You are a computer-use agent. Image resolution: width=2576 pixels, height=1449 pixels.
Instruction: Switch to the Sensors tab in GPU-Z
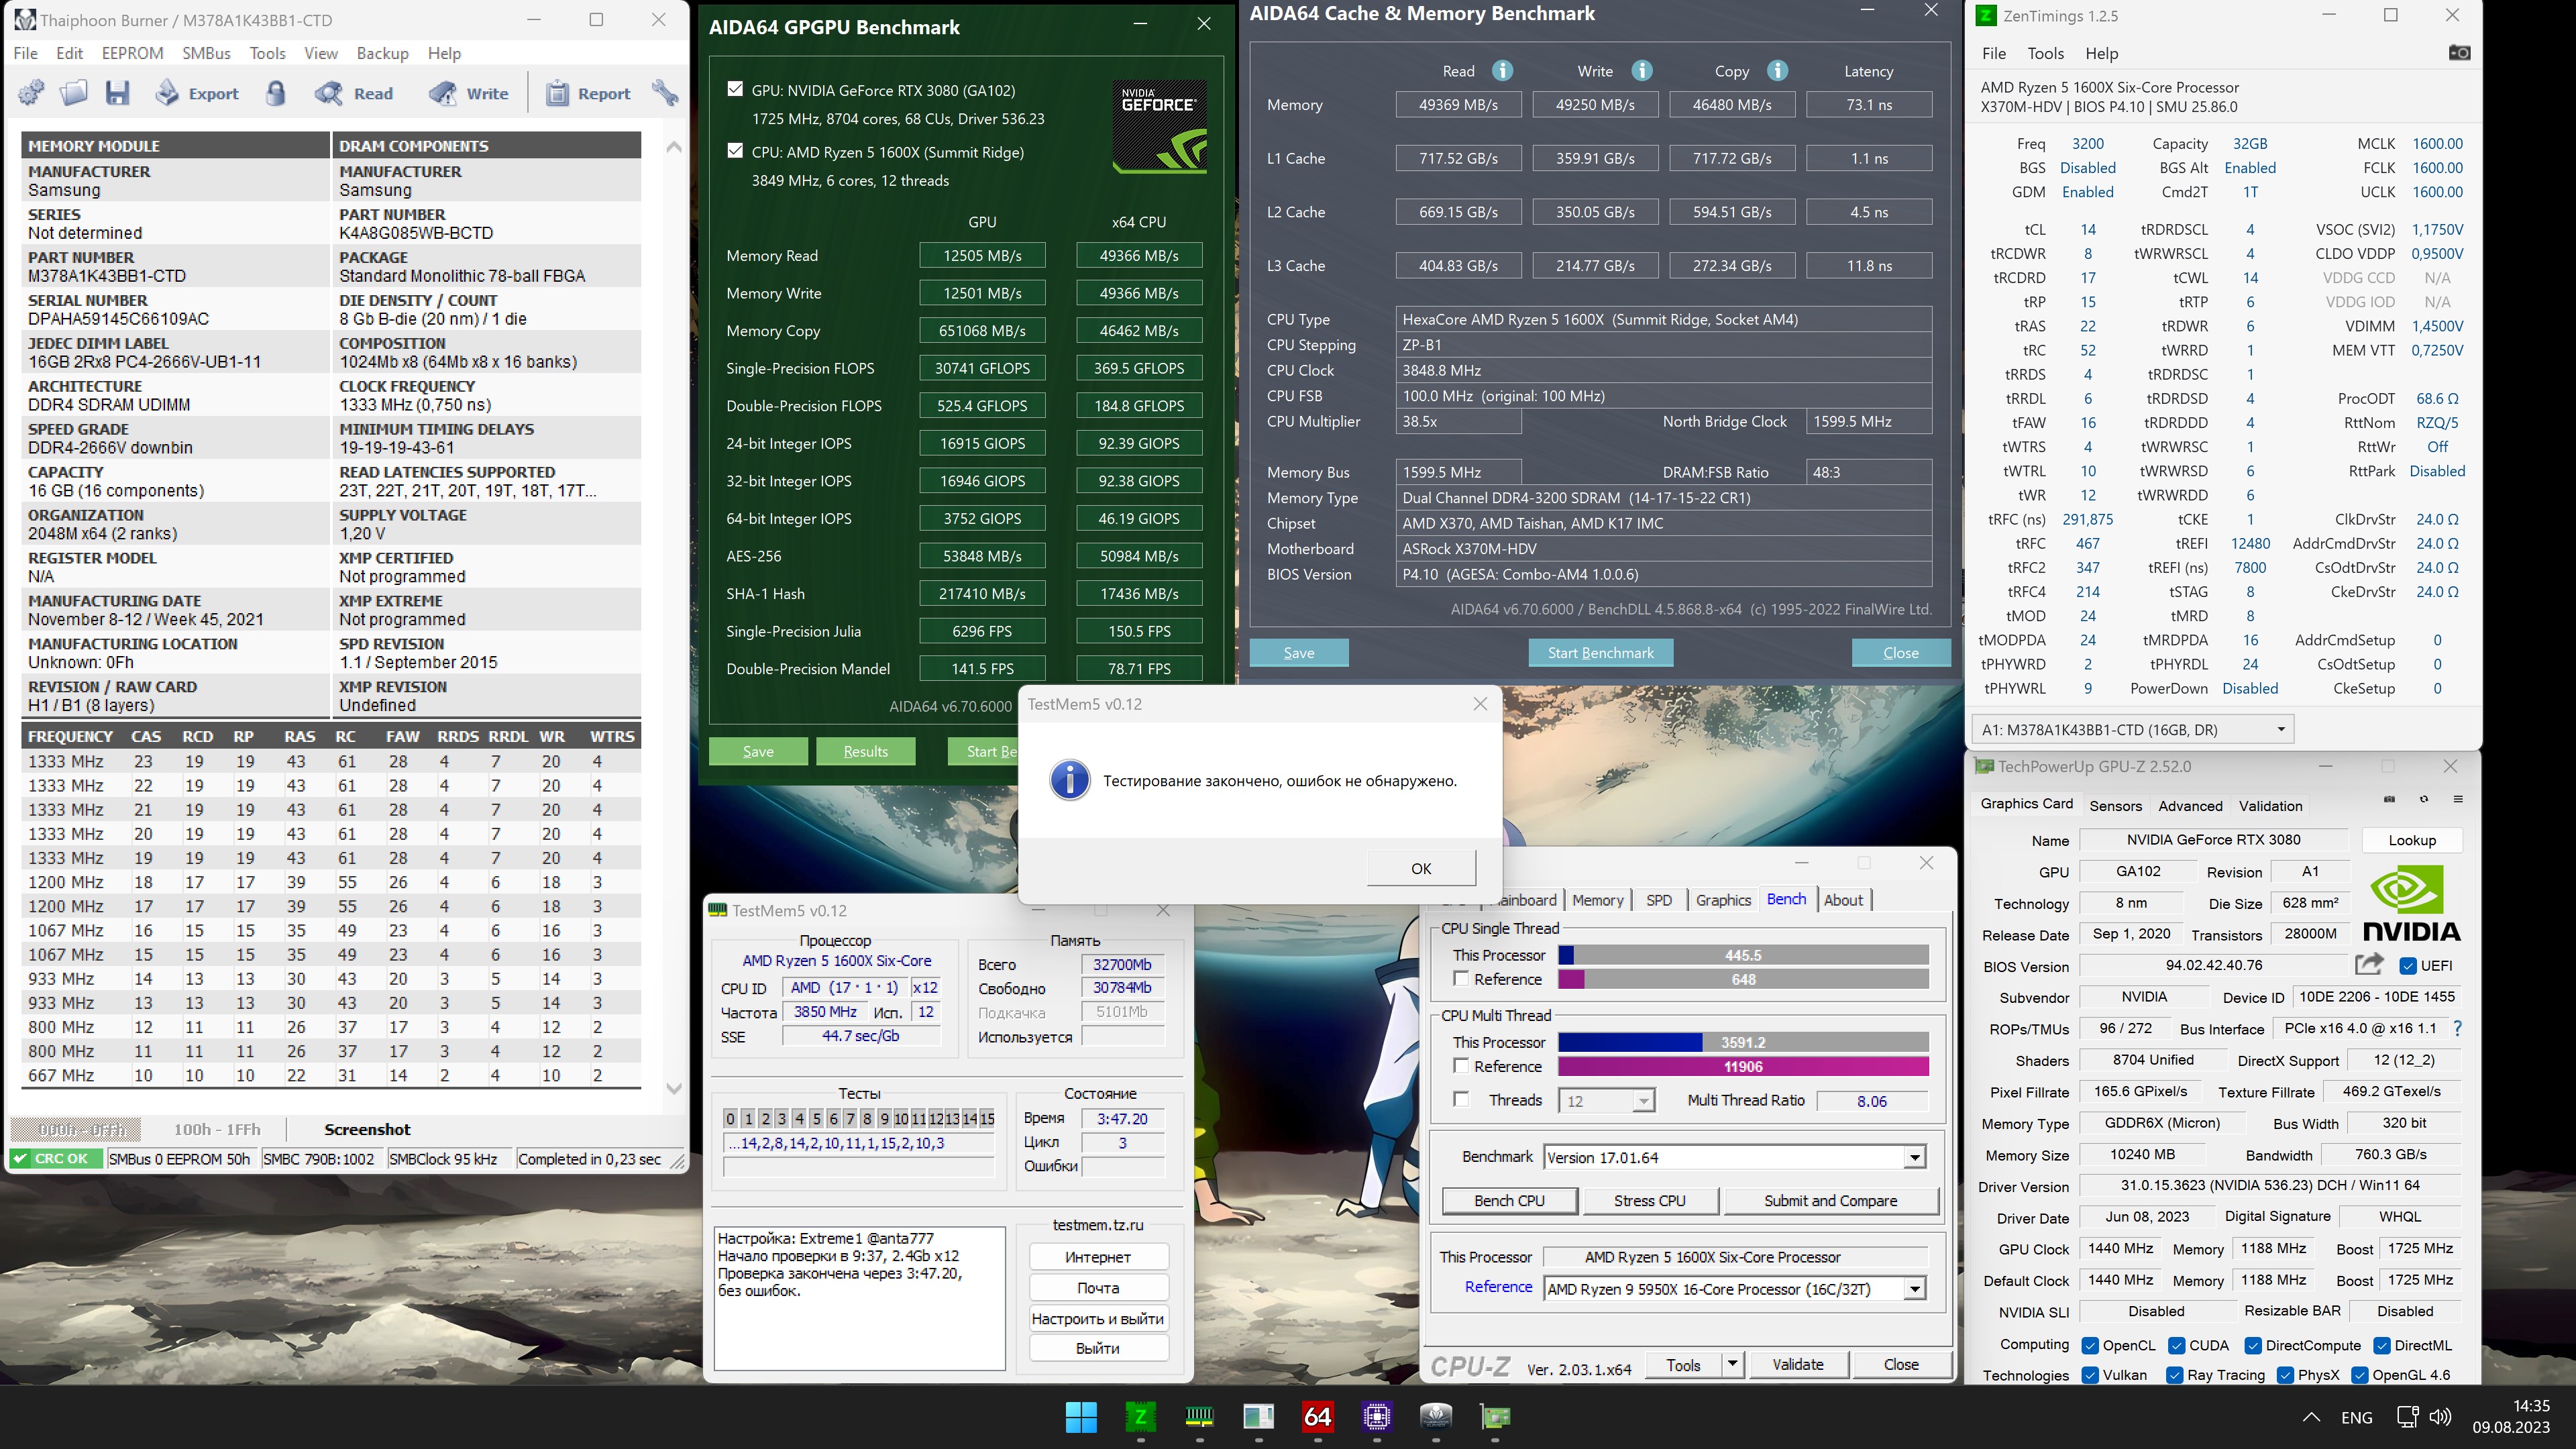pyautogui.click(x=2115, y=805)
